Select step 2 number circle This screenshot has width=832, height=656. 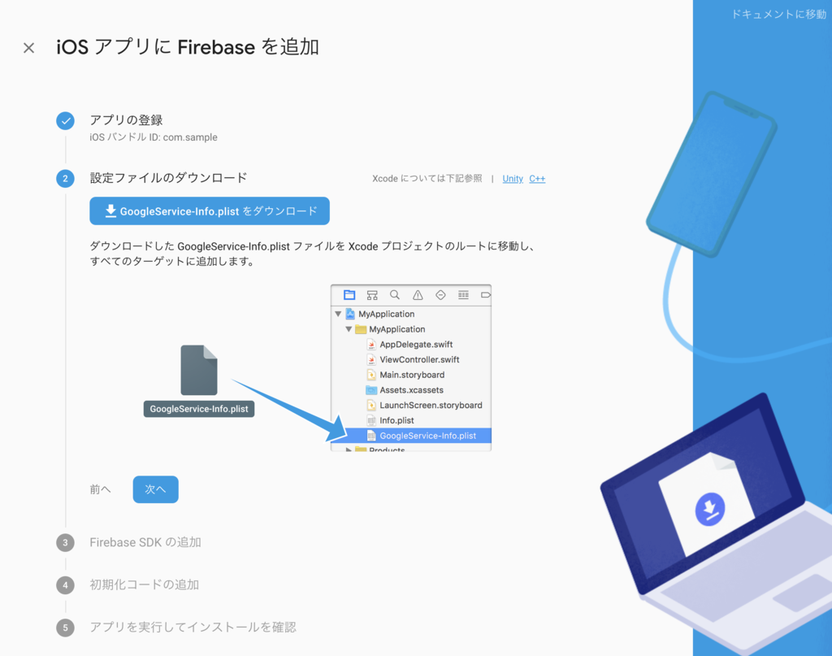[65, 178]
